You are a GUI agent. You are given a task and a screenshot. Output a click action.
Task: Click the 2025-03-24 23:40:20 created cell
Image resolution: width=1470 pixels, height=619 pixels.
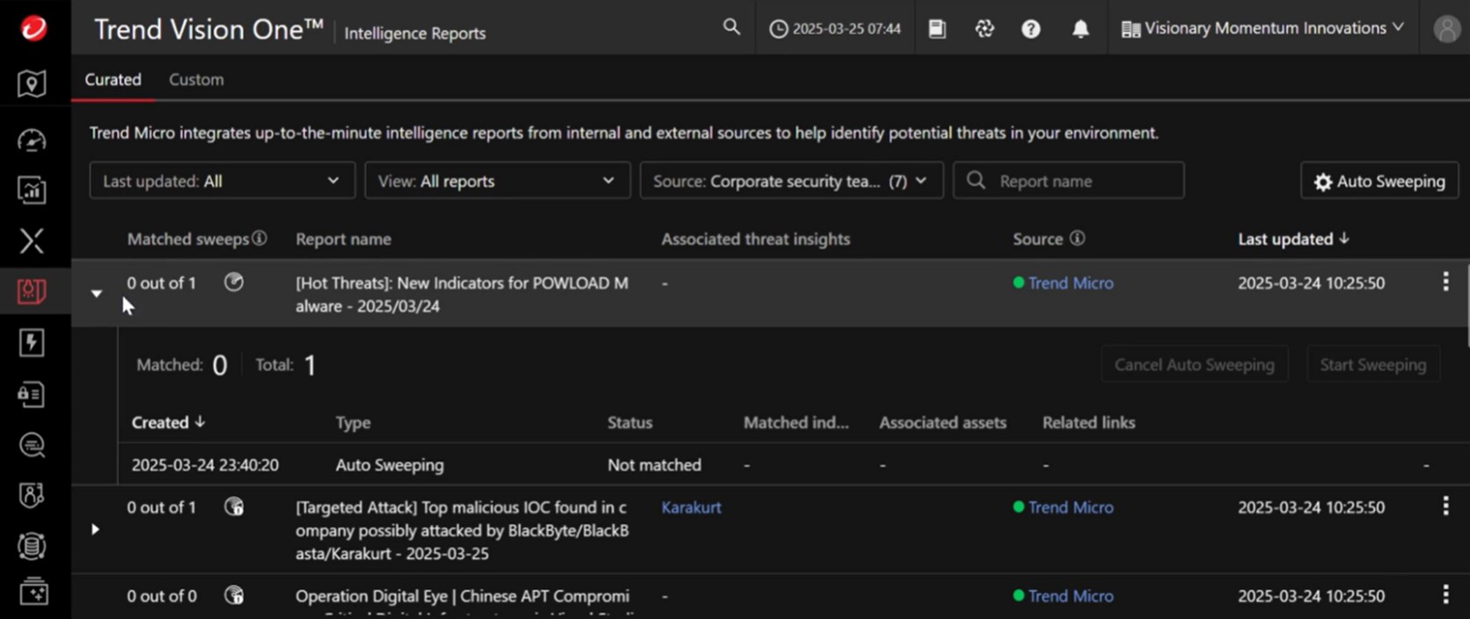click(205, 464)
